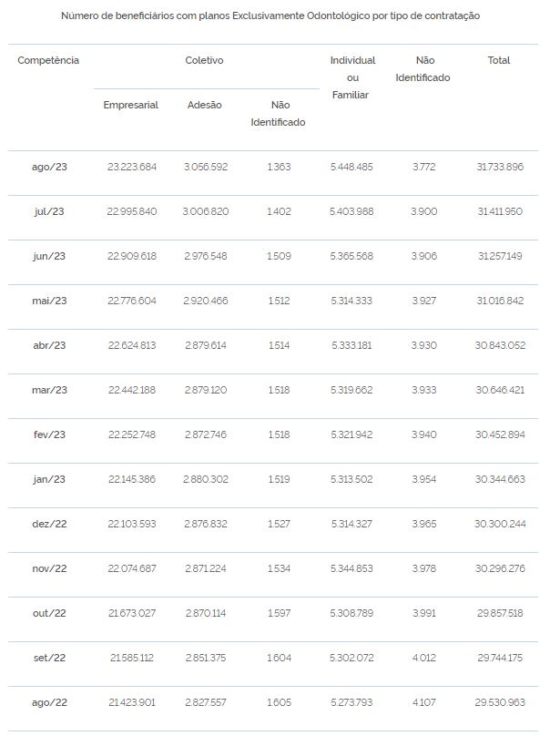Select the jun/23 Empresarial value 22.909.618
Image resolution: width=550 pixels, height=736 pixels.
pyautogui.click(x=132, y=256)
